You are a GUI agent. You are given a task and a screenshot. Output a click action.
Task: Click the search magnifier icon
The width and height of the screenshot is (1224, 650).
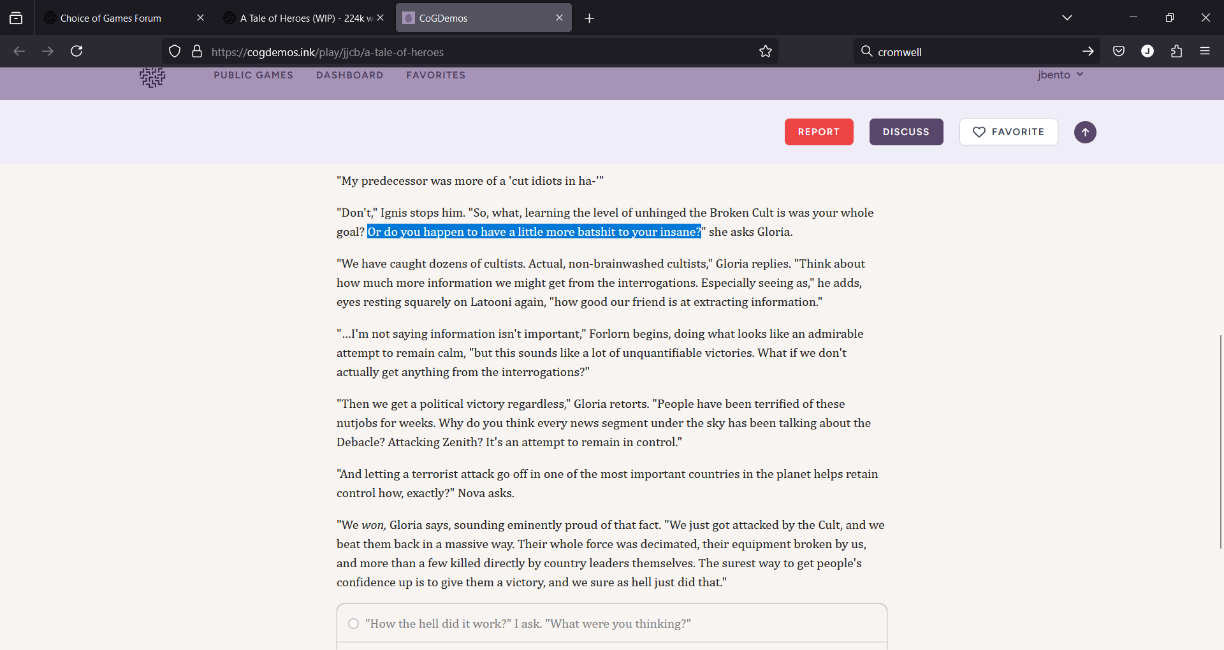click(866, 52)
